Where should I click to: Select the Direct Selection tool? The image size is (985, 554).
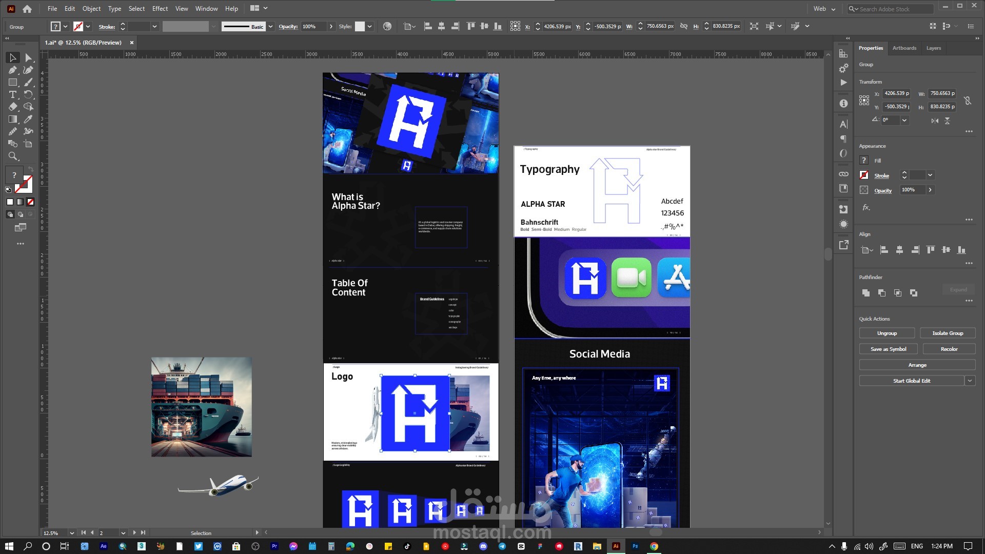click(x=28, y=58)
